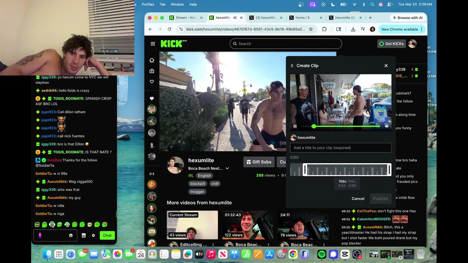This screenshot has width=468, height=263.
Task: Pause the clip preview playback
Action: click(x=295, y=126)
